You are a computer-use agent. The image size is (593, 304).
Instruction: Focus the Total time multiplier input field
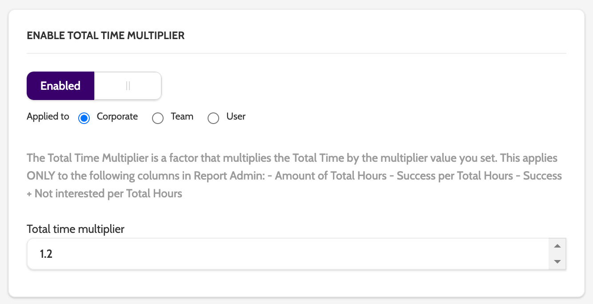[x=284, y=254]
